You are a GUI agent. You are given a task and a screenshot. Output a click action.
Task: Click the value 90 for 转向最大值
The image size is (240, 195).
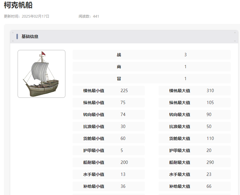tap(209, 115)
